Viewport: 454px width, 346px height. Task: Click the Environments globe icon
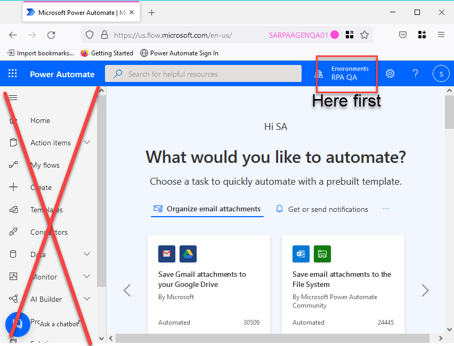(319, 74)
